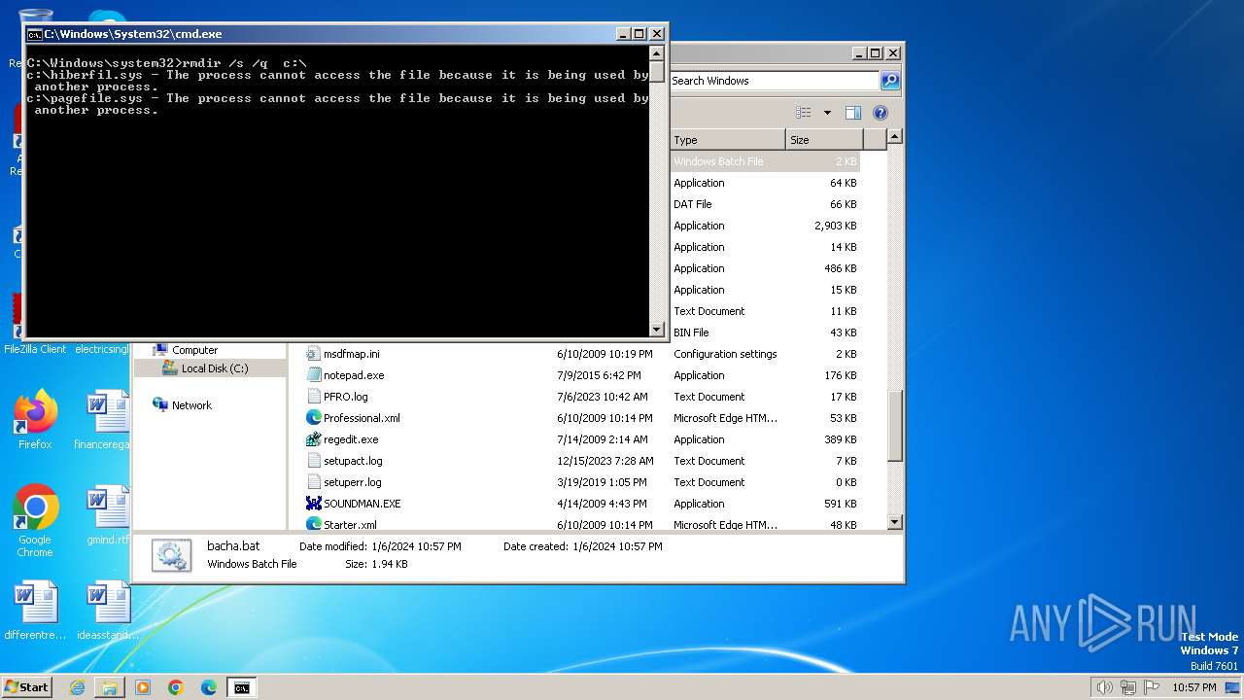Click the 12/15/2023 7:28 AM date cell
Viewport: 1244px width, 700px height.
605,461
